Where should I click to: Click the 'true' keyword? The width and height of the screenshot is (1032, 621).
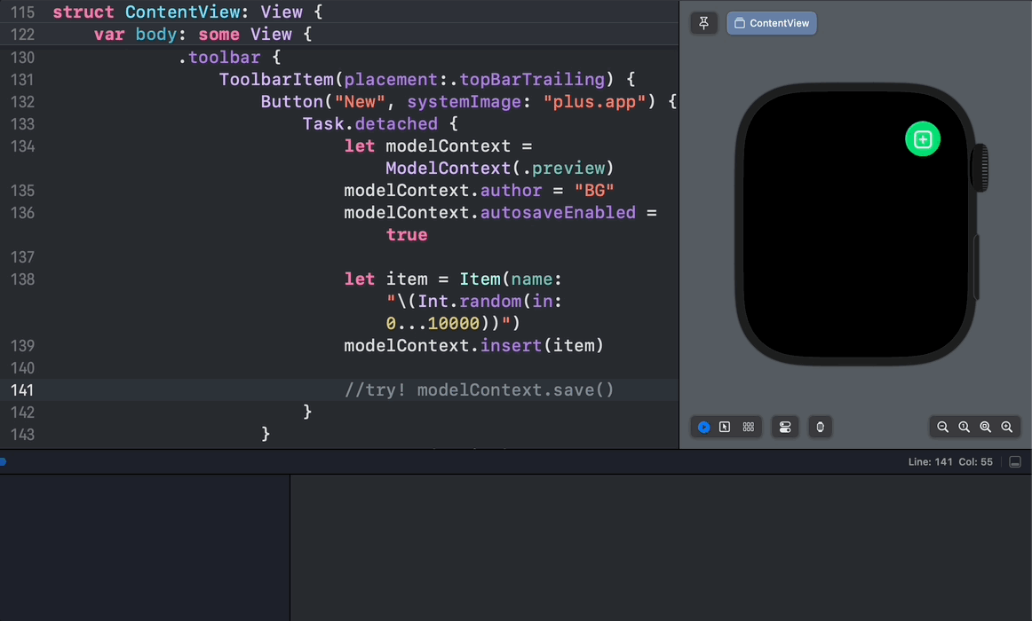407,234
